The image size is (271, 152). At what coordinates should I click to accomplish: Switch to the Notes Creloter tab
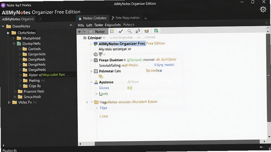(x=92, y=18)
